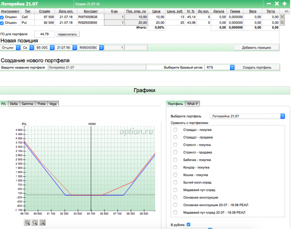The image size is (291, 229).
Task: Click the zoom-to-selection icon below chart
Action: [42, 223]
